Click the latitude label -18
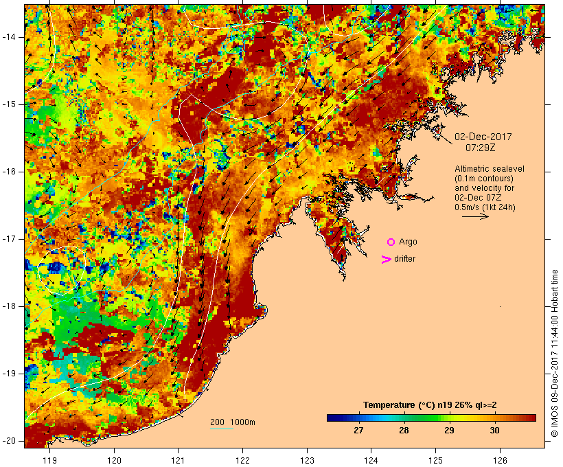 [x=8, y=306]
